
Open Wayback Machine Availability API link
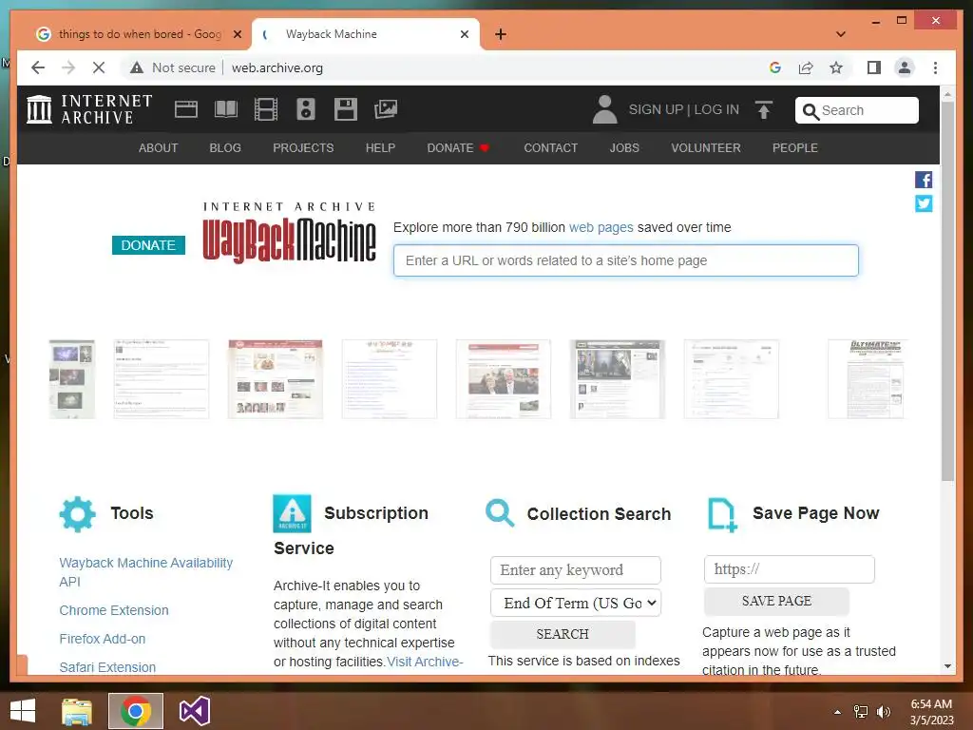pos(145,572)
